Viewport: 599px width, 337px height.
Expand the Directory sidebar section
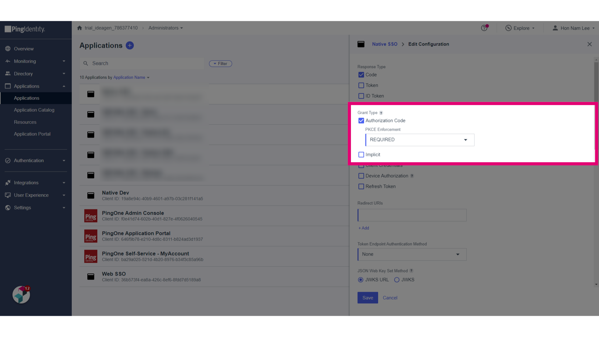64,74
